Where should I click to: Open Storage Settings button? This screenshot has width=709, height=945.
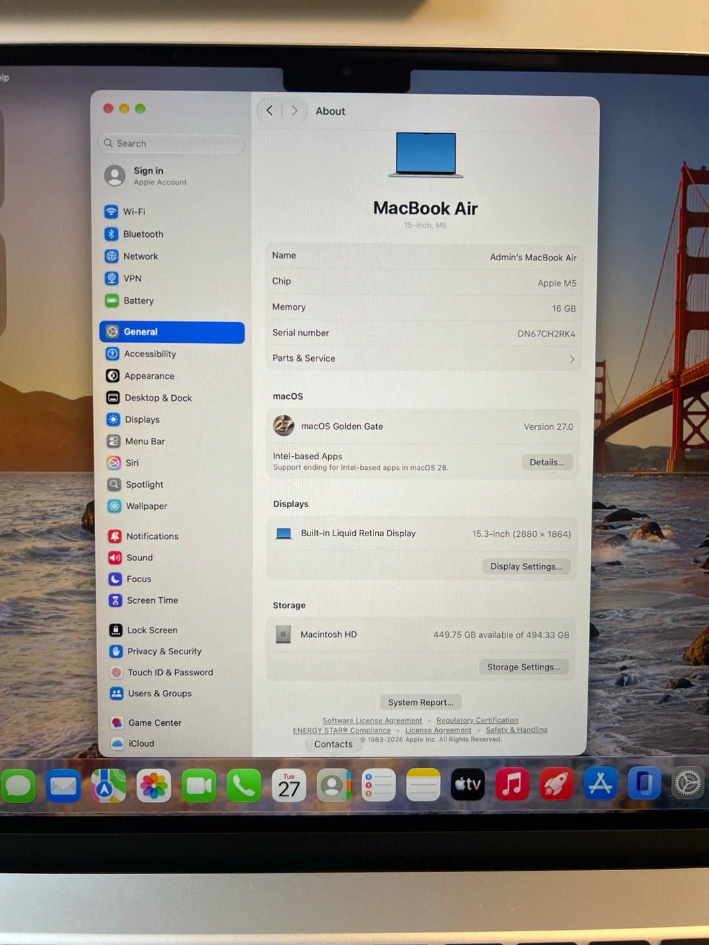coord(523,667)
